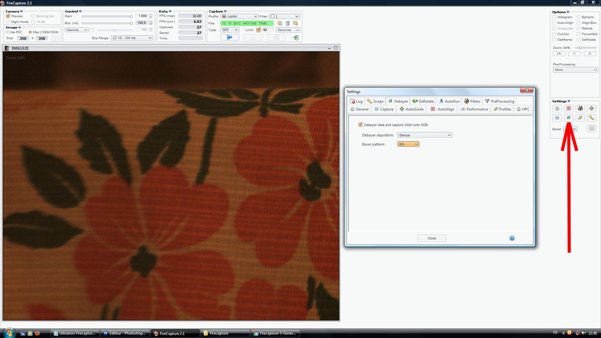Click the green arrow icon in Capture panel

point(296,38)
